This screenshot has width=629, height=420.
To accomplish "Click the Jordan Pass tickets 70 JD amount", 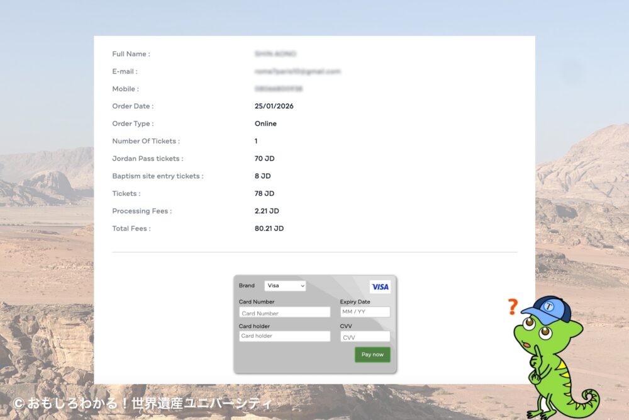I will click(264, 159).
